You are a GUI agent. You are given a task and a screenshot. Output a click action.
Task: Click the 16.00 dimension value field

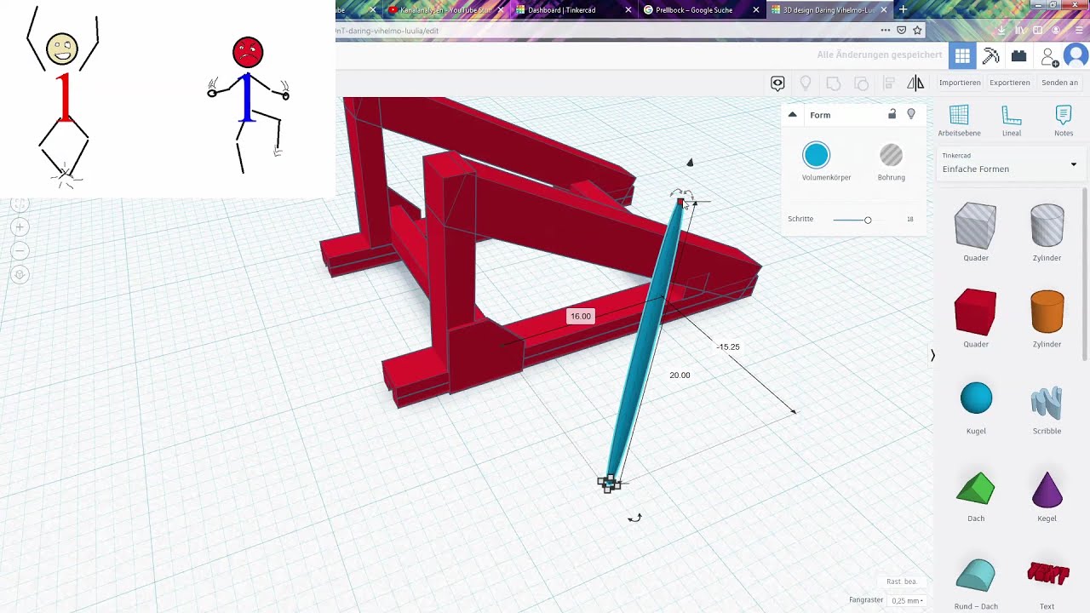[580, 316]
